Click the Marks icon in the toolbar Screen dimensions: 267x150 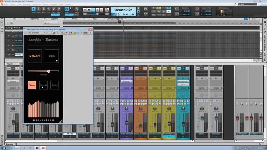pos(77,9)
